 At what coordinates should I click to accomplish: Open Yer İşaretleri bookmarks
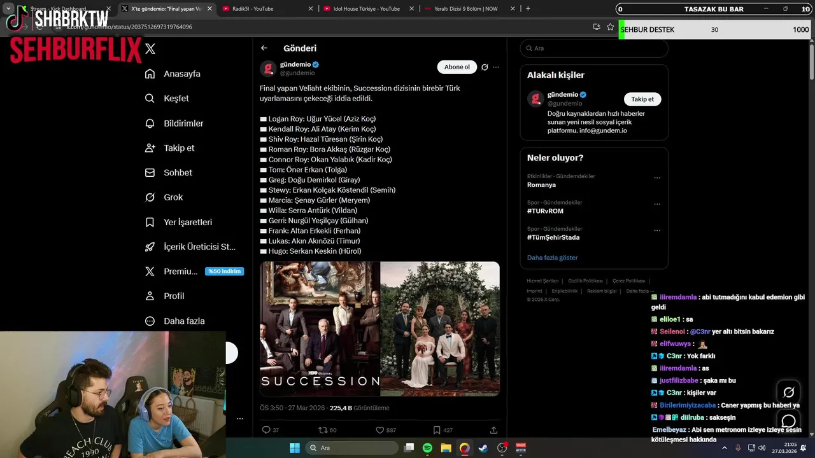click(179, 222)
